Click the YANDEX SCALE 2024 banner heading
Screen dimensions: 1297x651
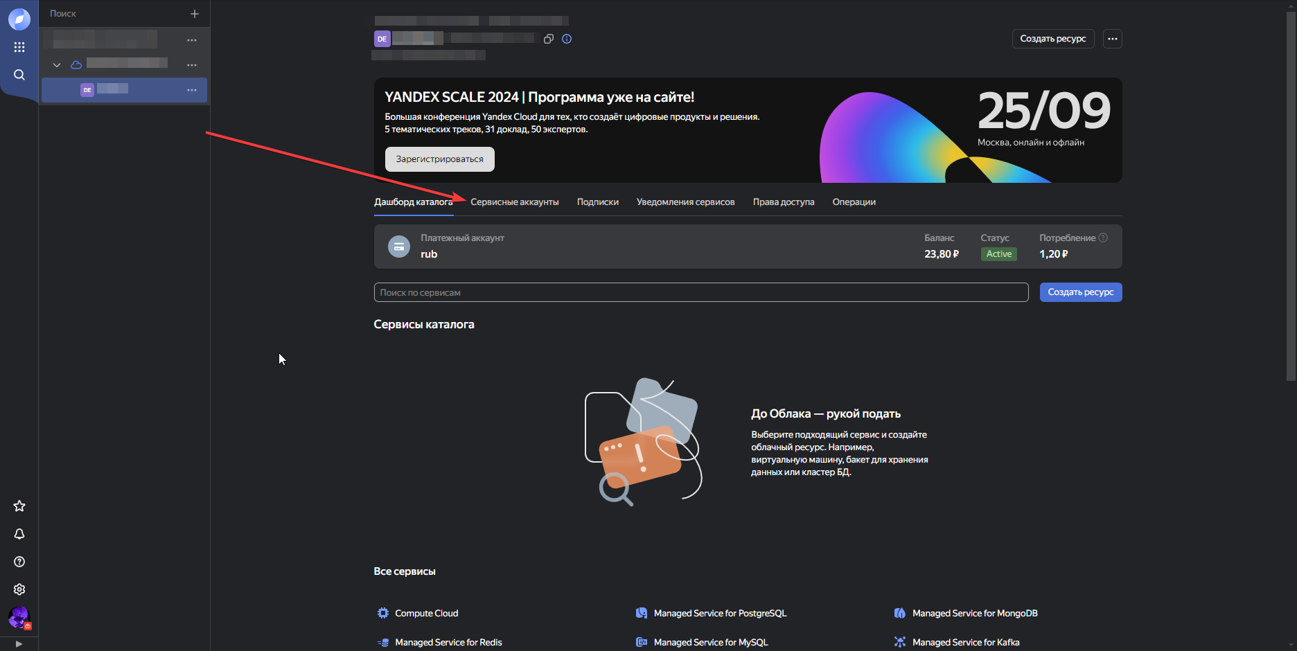tap(540, 97)
